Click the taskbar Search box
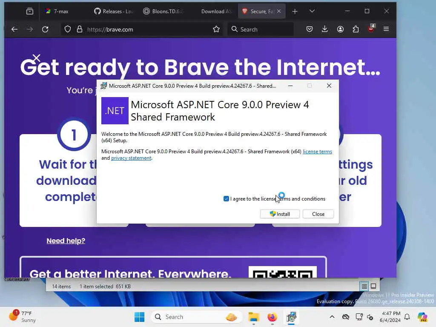This screenshot has width=436, height=327. (196, 317)
